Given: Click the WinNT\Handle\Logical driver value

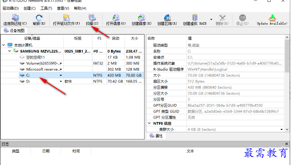Looking at the screenshot, I should point(207,69).
